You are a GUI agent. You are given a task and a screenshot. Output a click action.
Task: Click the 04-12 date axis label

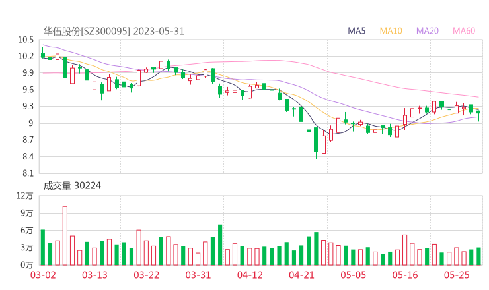click(x=250, y=275)
